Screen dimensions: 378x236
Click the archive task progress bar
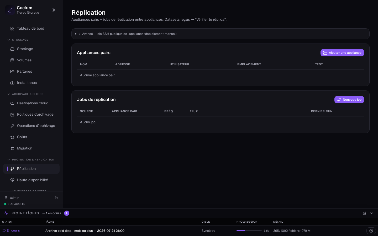[249, 231]
